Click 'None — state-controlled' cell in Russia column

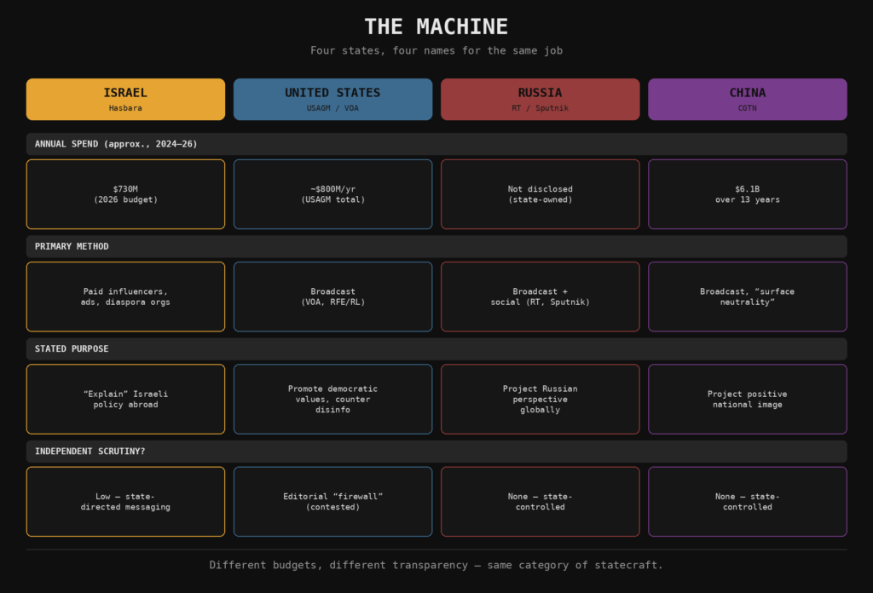click(540, 501)
